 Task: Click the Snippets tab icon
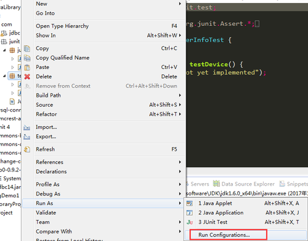click(x=282, y=184)
